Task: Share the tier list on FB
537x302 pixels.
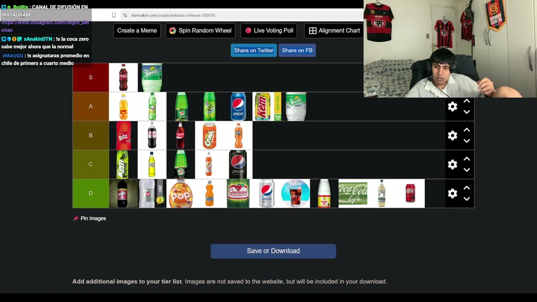Action: (297, 50)
